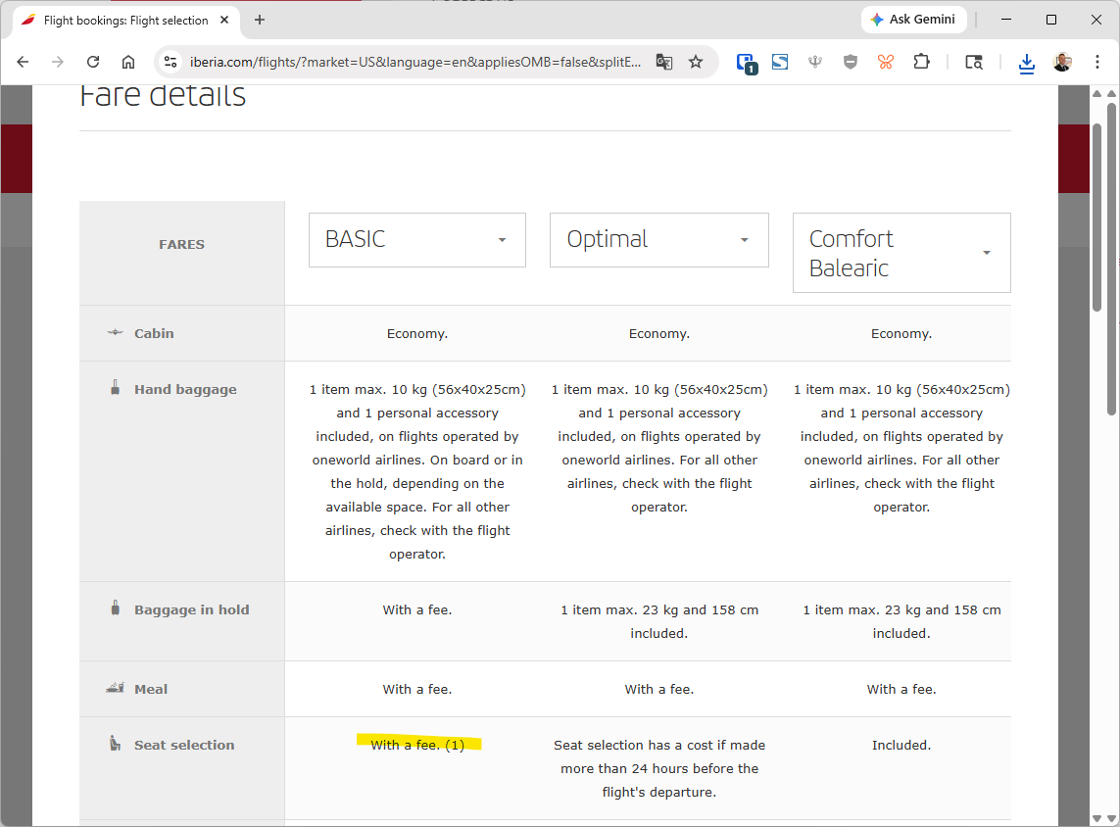The image size is (1120, 827).
Task: Open the browser downloads
Action: pos(1027,63)
